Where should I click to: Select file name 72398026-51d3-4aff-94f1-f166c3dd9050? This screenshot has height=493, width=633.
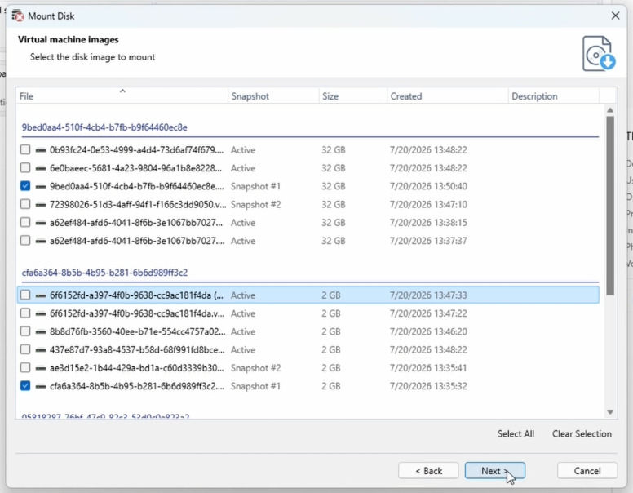click(138, 205)
